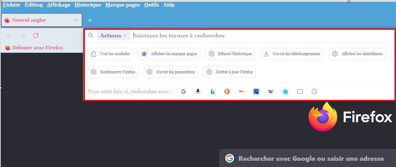Click the Rechercher avec Google page search box
This screenshot has width=396, height=167.
308,158
